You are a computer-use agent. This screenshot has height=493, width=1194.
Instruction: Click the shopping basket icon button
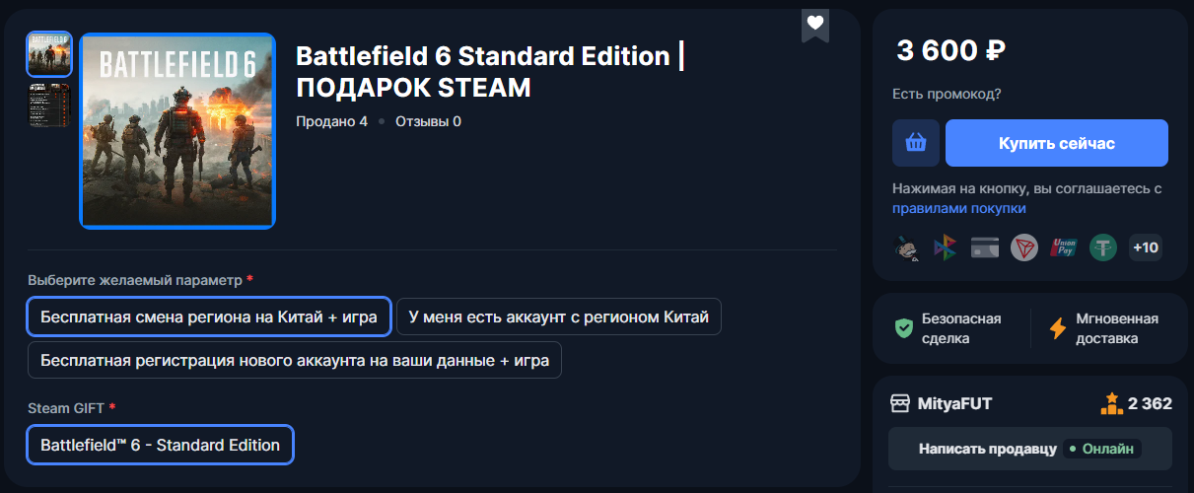coord(915,144)
